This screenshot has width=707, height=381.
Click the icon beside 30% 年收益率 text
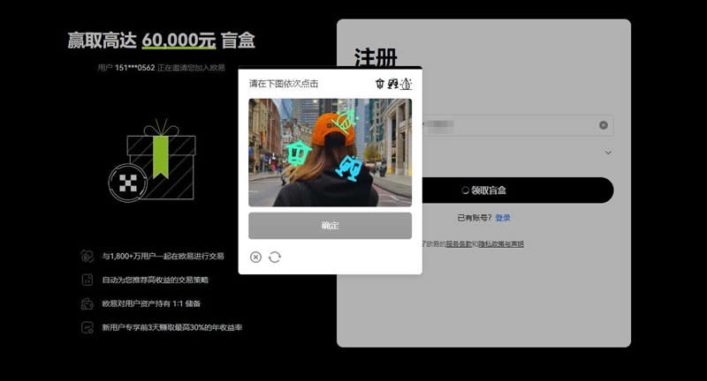(87, 327)
